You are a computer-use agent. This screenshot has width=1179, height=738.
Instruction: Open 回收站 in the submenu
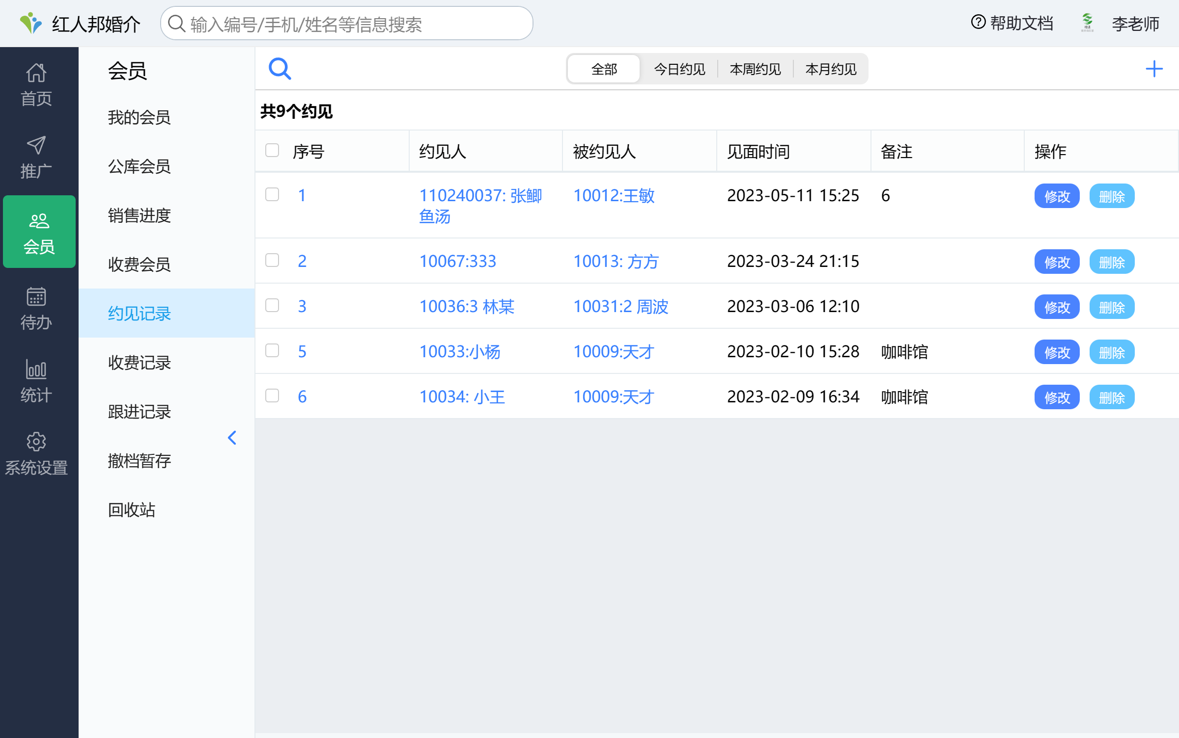(x=167, y=510)
